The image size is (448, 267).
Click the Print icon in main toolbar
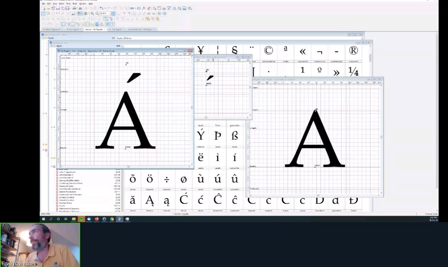(x=74, y=8)
